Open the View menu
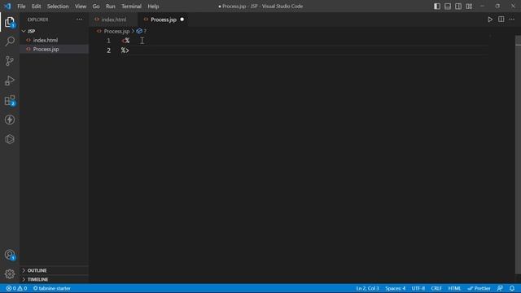 81,6
